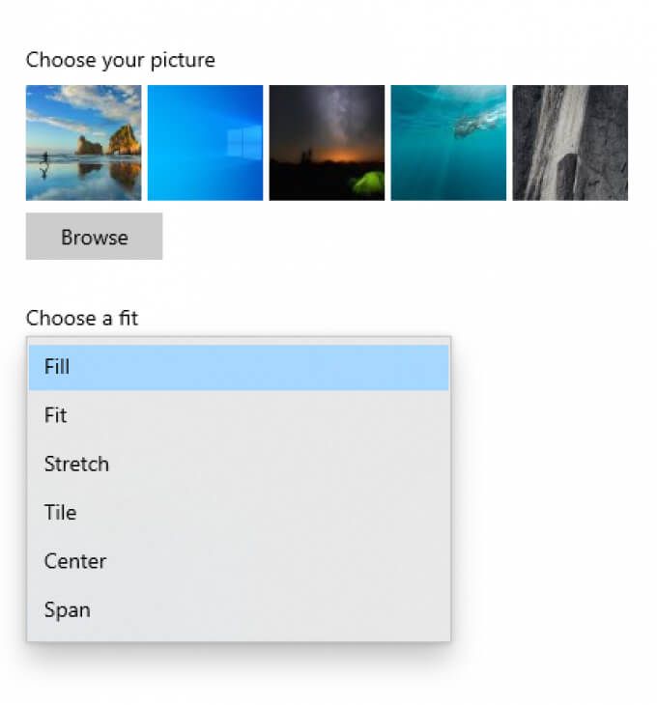The width and height of the screenshot is (657, 705).
Task: Choose Center from the dropdown list
Action: pyautogui.click(x=239, y=561)
